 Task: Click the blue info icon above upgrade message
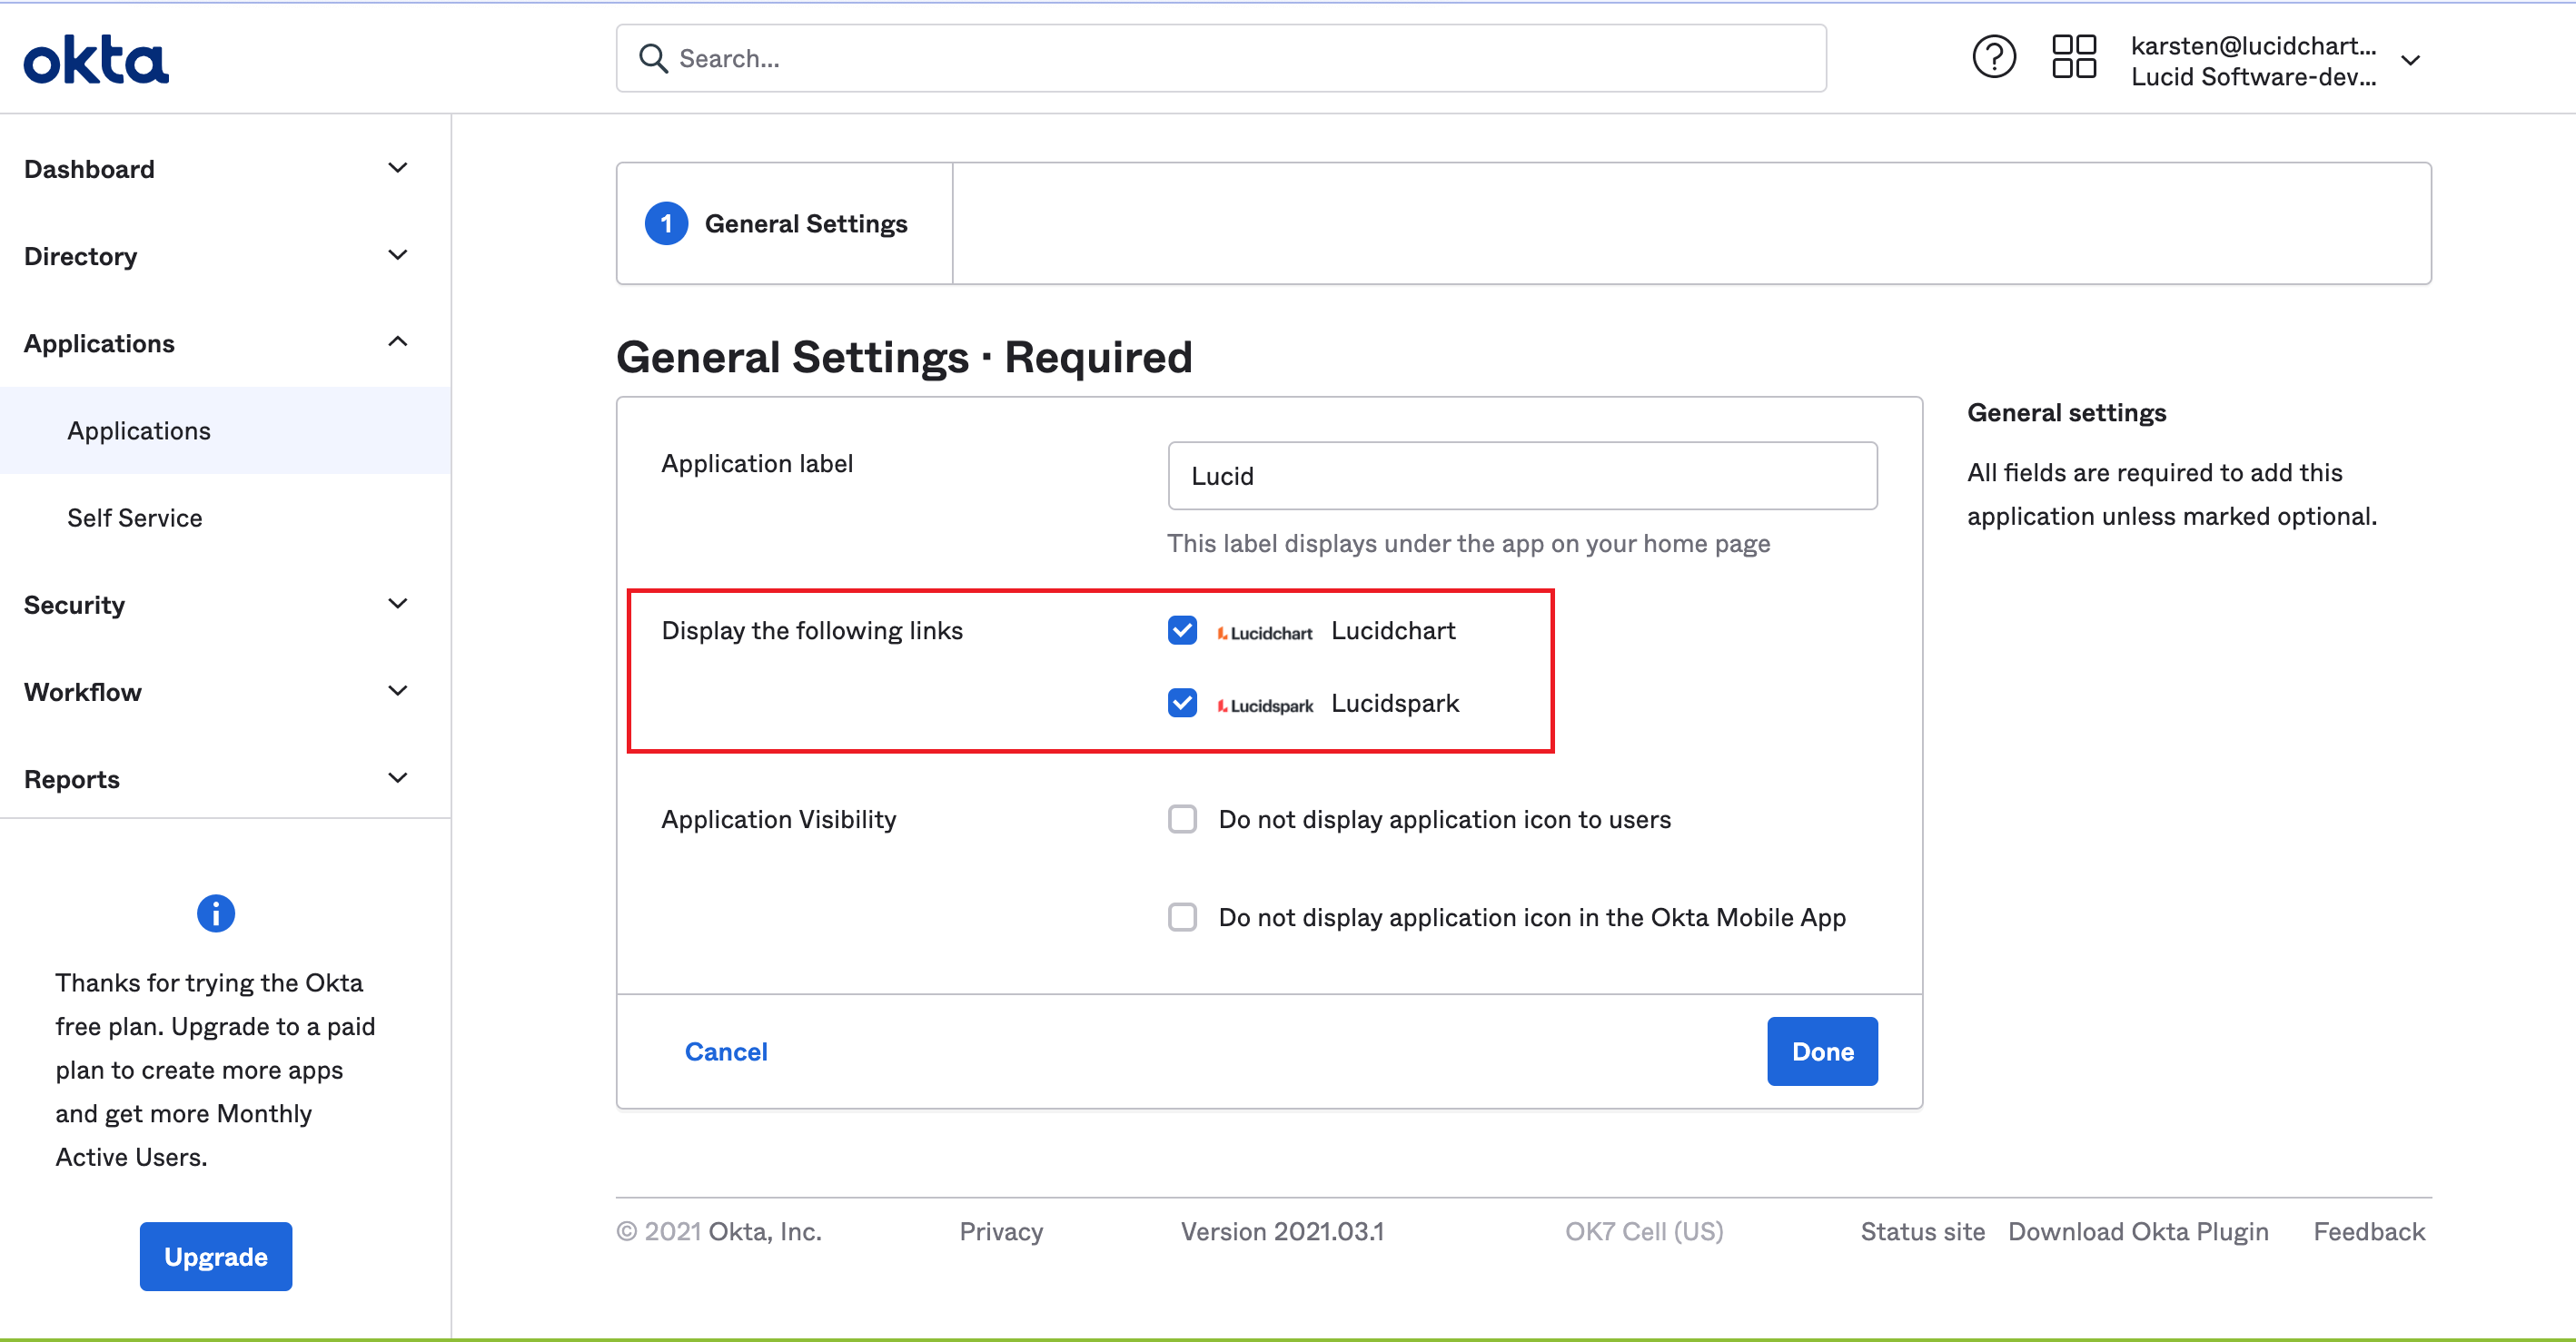(x=215, y=913)
